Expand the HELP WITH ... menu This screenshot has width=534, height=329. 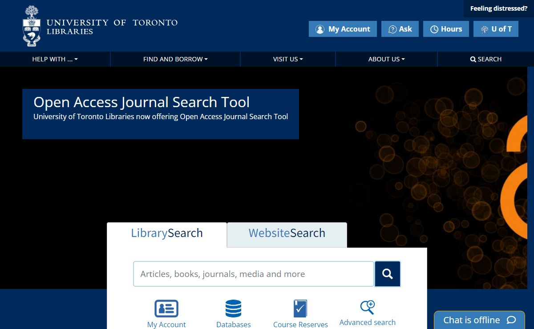pos(55,59)
